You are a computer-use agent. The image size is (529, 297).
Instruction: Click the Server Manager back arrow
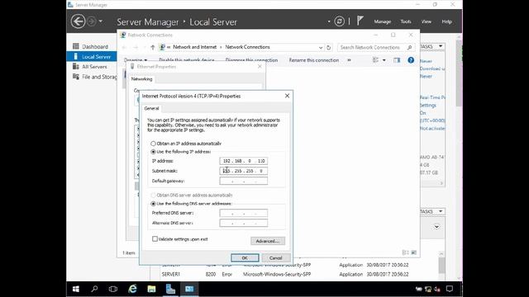[x=78, y=21]
